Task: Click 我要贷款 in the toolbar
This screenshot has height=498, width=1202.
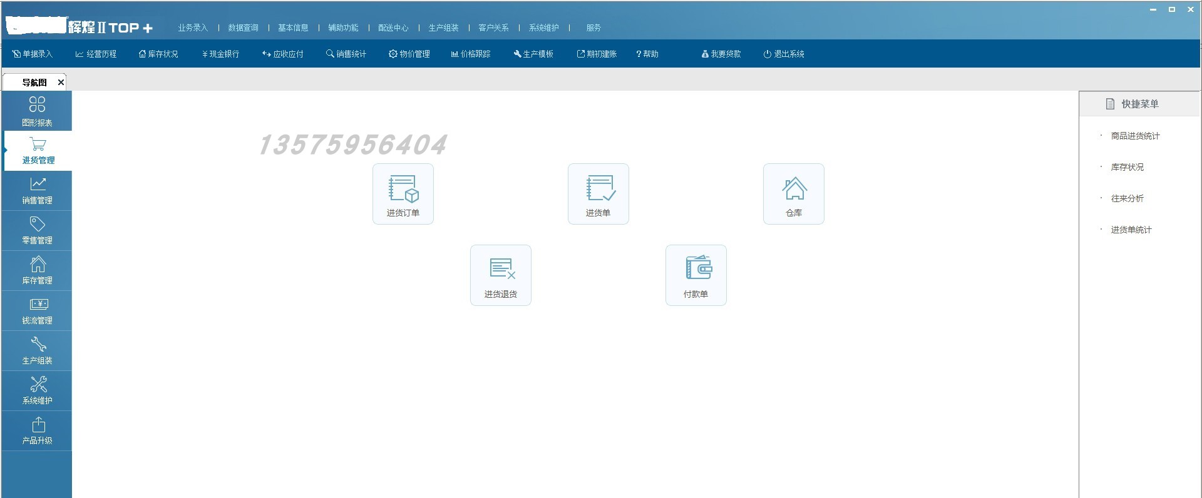Action: pos(721,54)
